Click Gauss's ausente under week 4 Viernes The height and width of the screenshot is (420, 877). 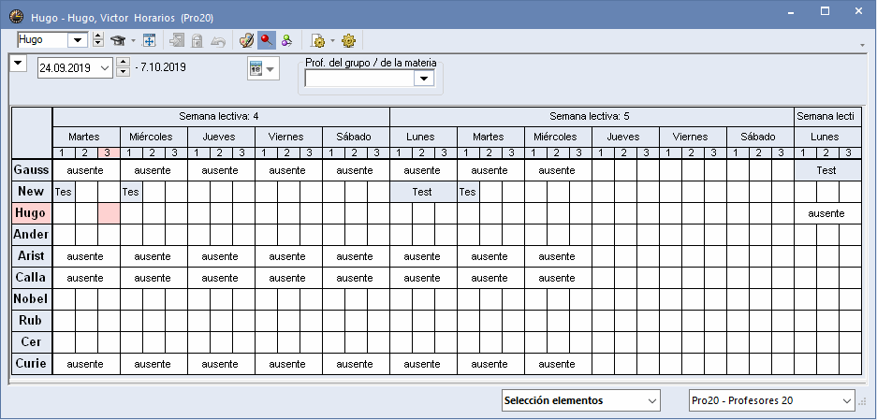tap(288, 170)
